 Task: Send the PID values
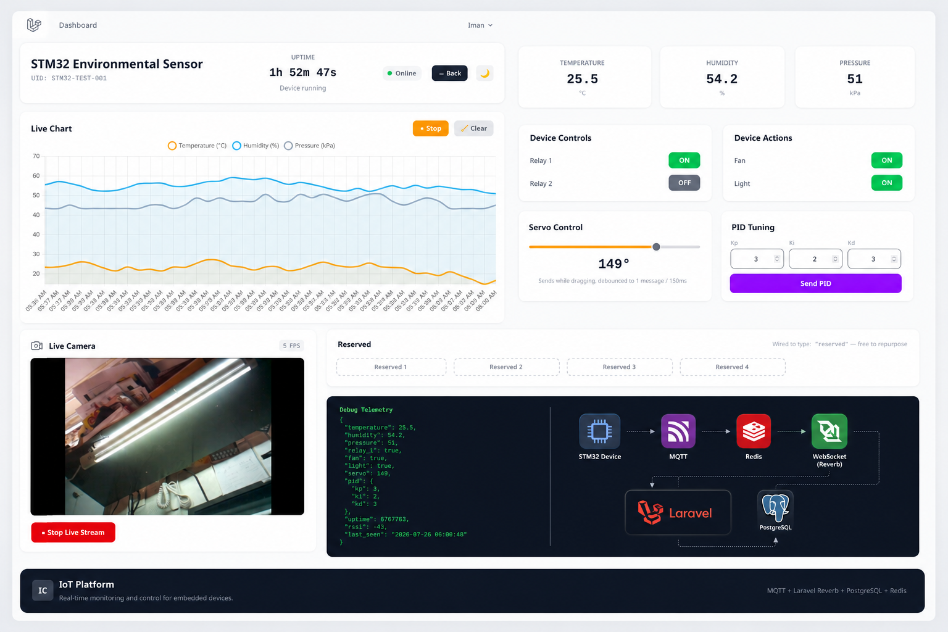815,283
